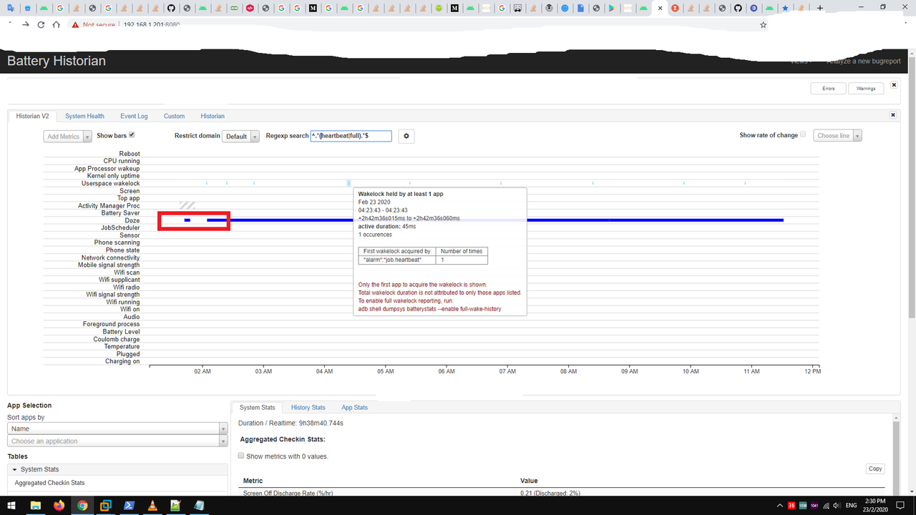916x515 pixels.
Task: Click the long blue Doze timeline bar
Action: [x=495, y=220]
